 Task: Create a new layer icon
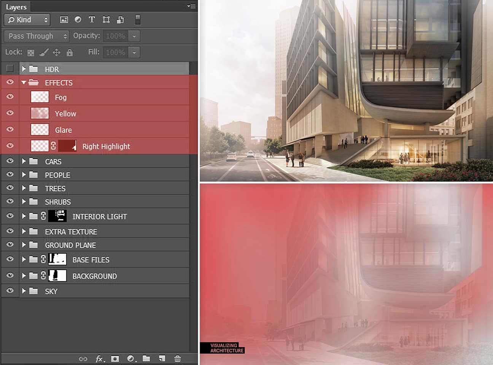point(162,358)
